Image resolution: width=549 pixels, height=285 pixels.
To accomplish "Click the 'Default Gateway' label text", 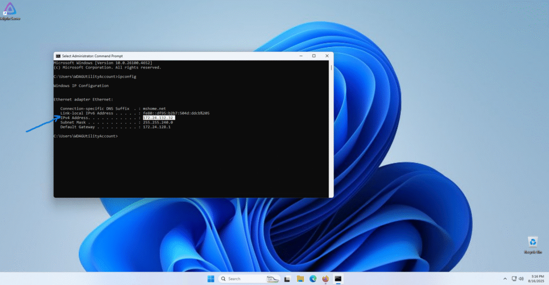I will [77, 127].
